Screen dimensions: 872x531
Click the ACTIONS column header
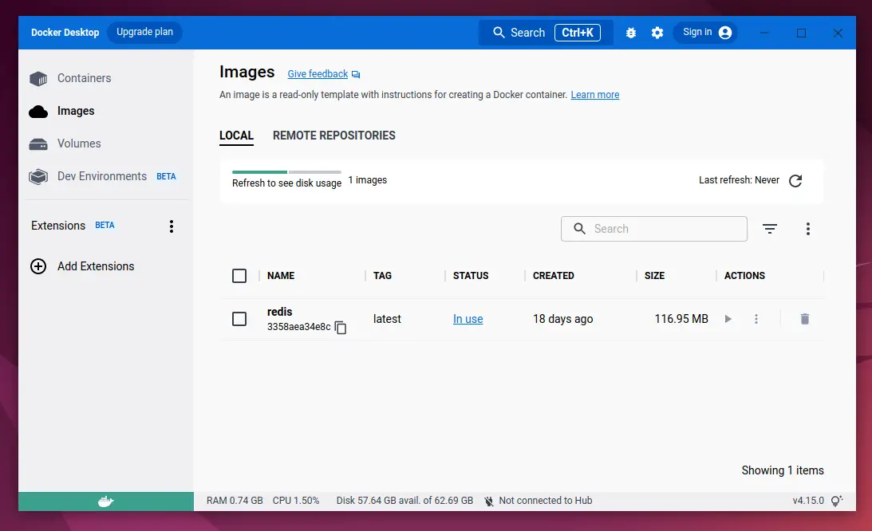click(744, 276)
